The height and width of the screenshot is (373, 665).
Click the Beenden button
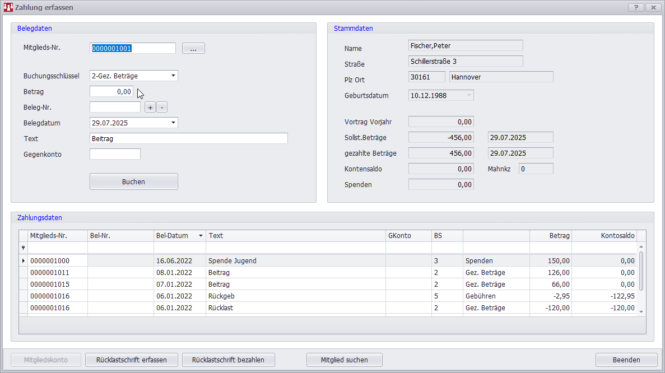point(626,360)
